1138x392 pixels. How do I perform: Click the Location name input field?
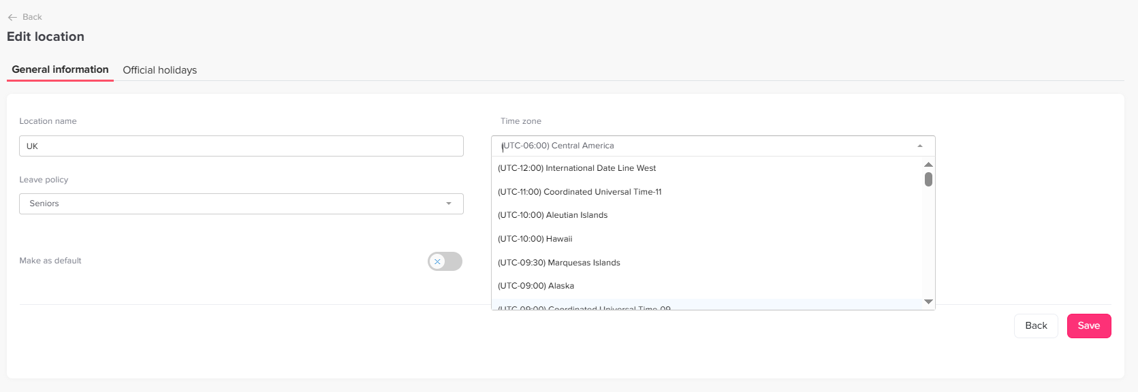pos(241,146)
